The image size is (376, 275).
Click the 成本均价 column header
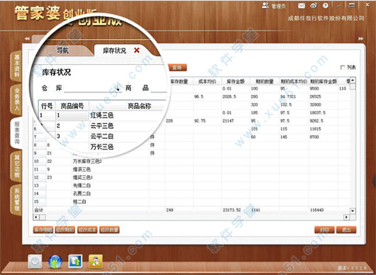coord(207,81)
